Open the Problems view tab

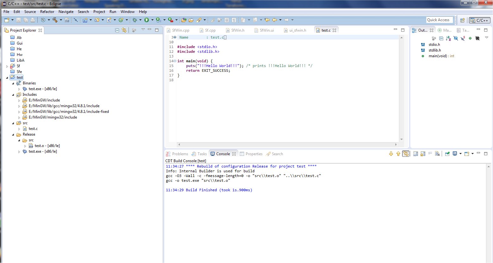coord(180,154)
